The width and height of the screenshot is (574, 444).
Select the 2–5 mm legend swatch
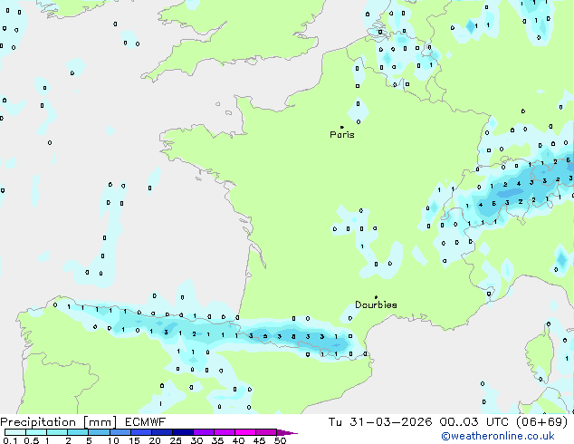(x=78, y=432)
